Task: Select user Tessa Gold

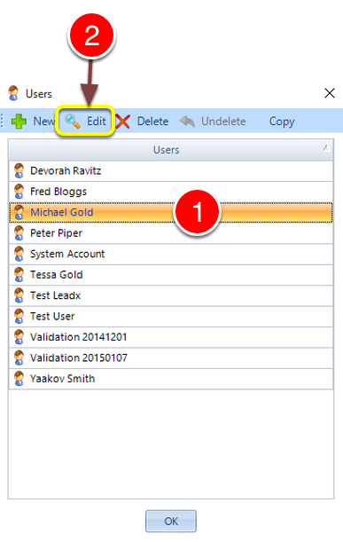Action: 171,275
